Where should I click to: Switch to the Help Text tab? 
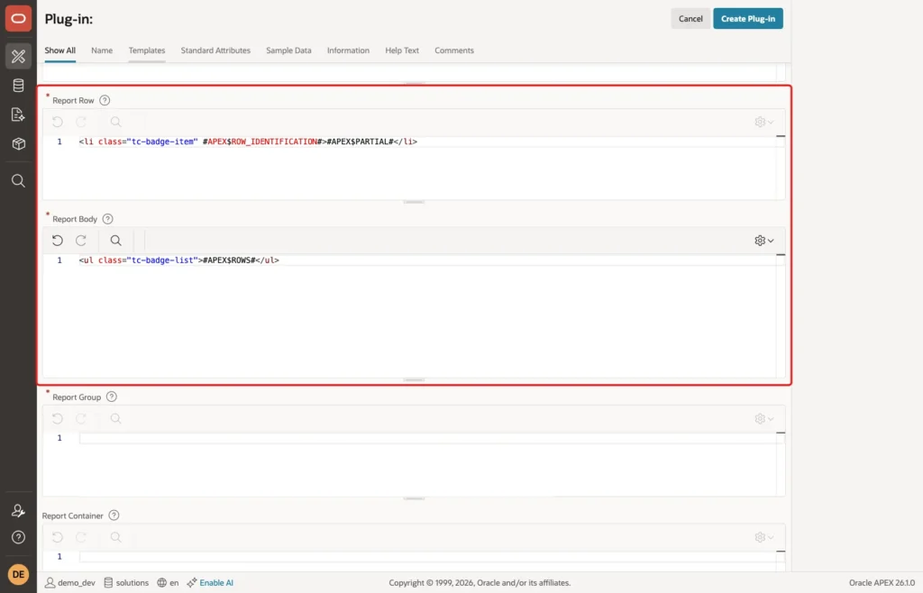pyautogui.click(x=402, y=50)
